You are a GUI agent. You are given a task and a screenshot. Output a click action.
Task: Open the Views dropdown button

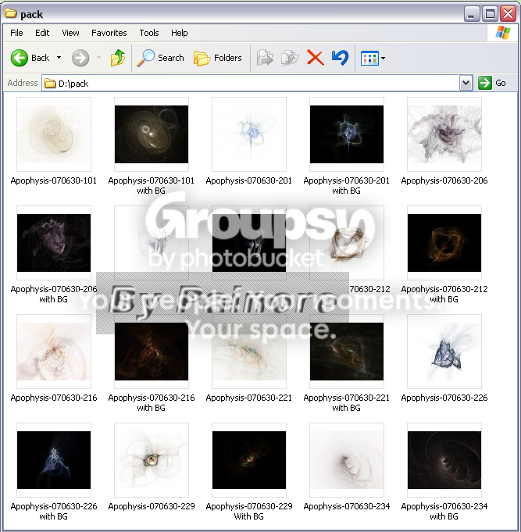pyautogui.click(x=373, y=58)
